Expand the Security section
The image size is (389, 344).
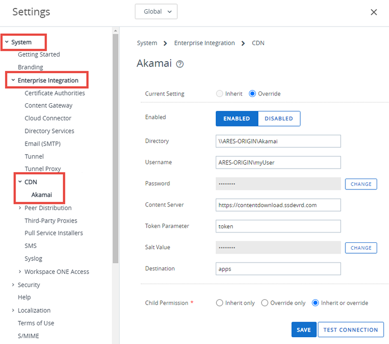click(13, 285)
